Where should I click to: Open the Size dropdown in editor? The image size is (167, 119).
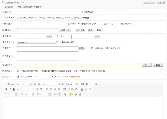pyautogui.click(x=57, y=94)
